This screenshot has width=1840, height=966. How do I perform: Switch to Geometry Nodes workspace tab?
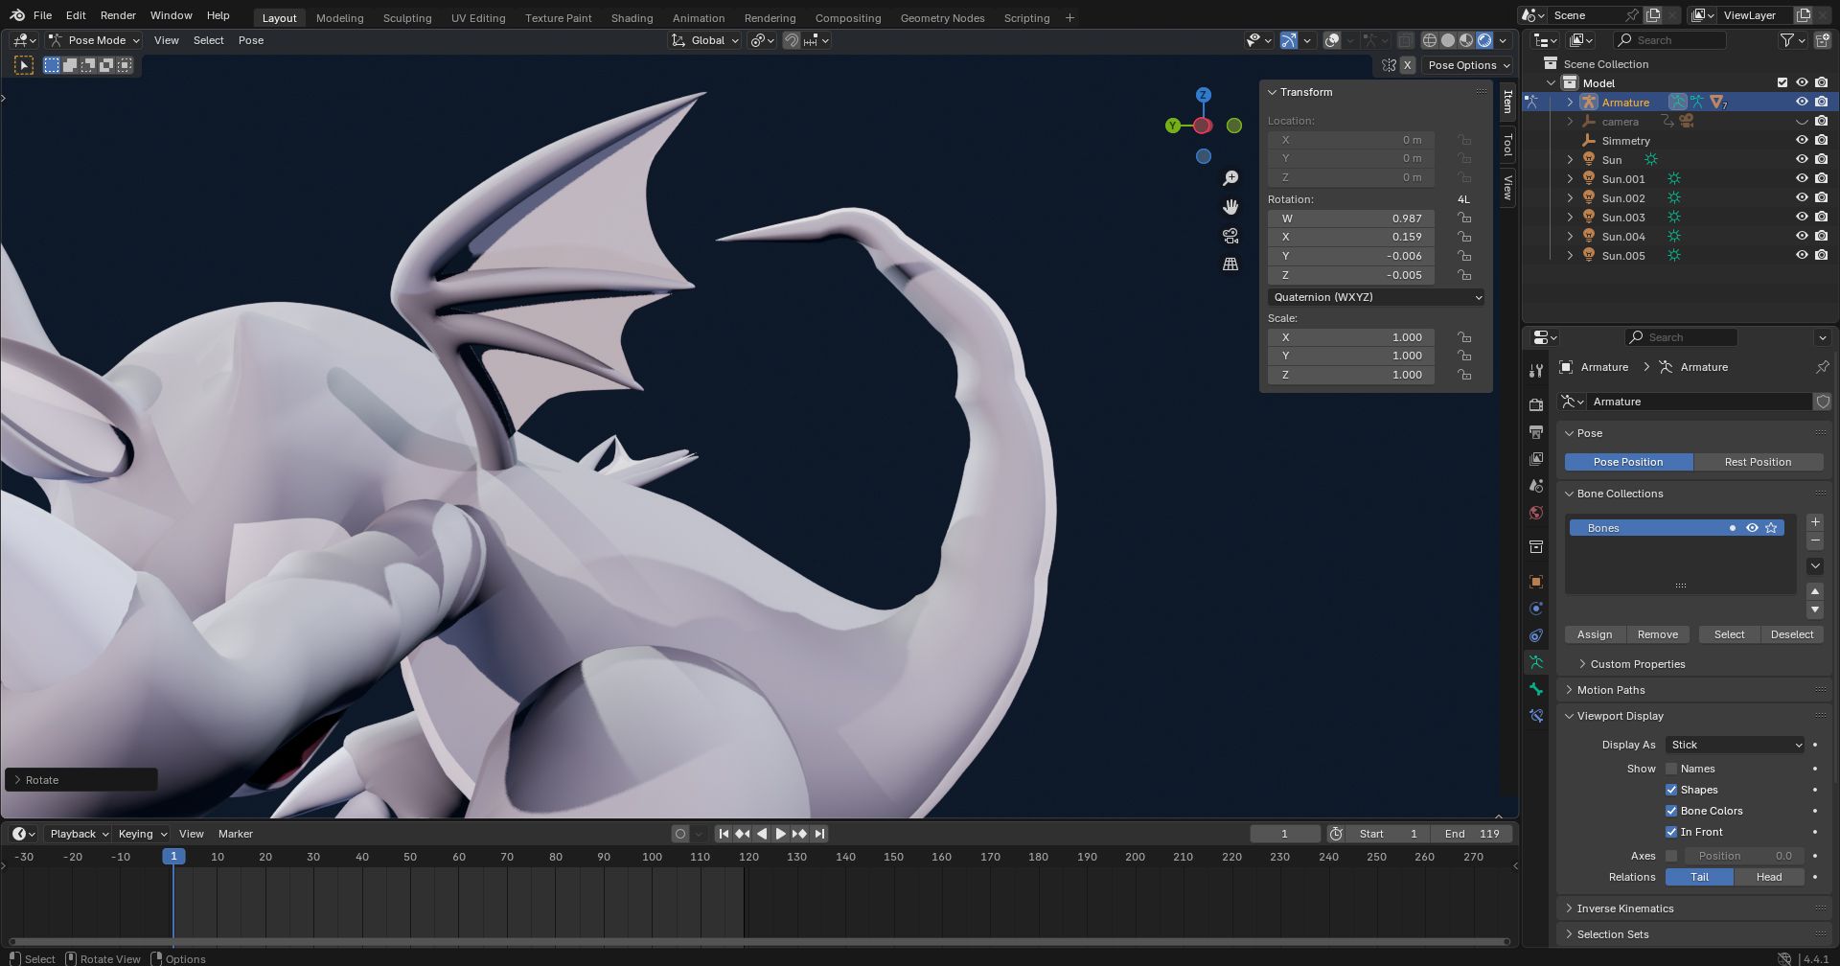[942, 17]
